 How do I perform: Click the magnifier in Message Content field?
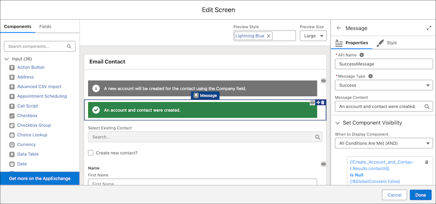[x=427, y=106]
